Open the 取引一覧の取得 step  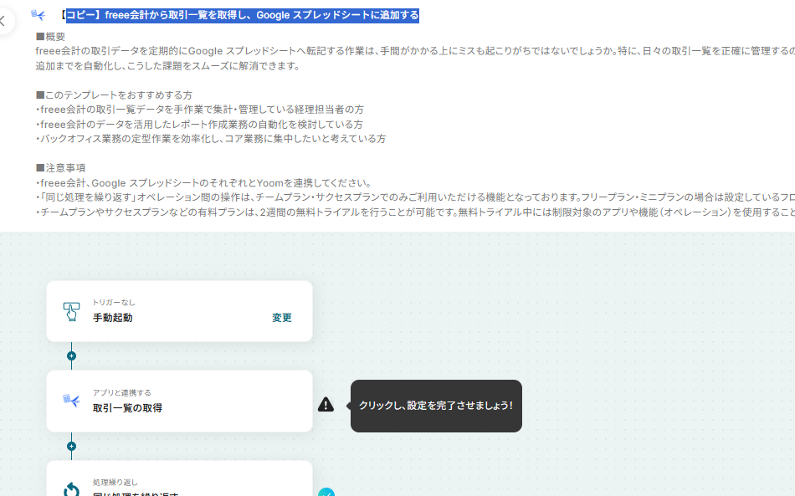point(179,401)
